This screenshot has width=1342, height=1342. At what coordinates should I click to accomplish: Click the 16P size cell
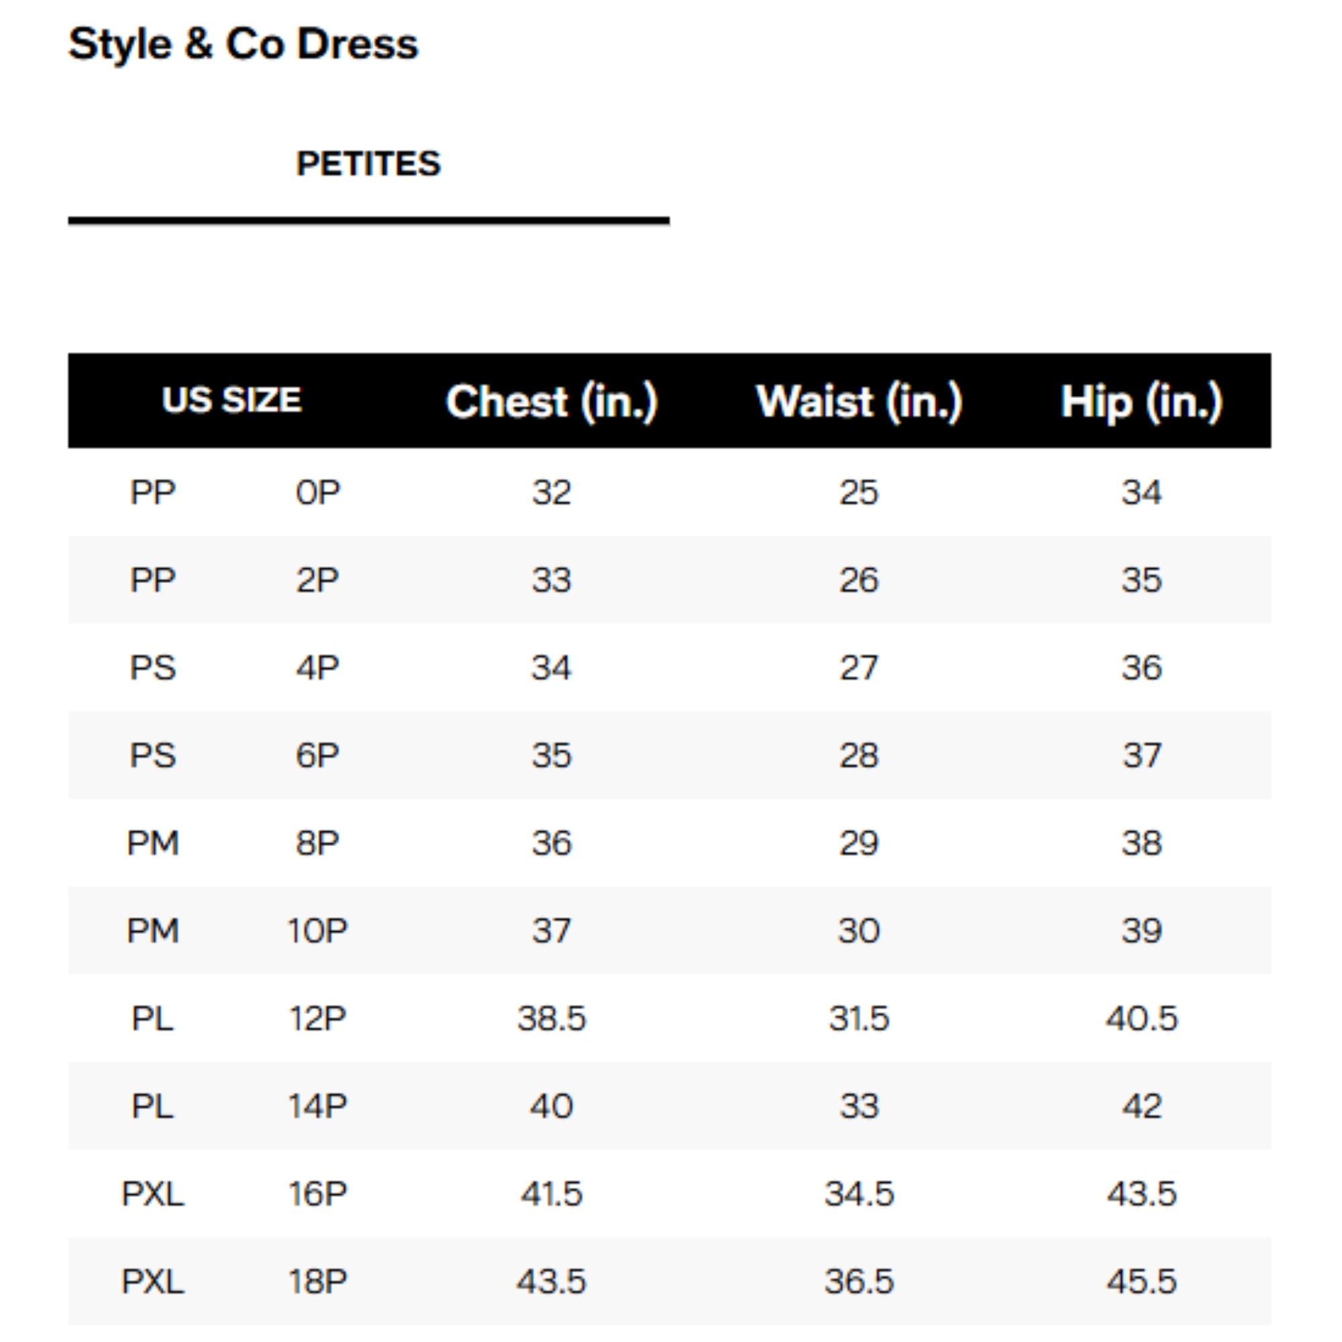(317, 1193)
